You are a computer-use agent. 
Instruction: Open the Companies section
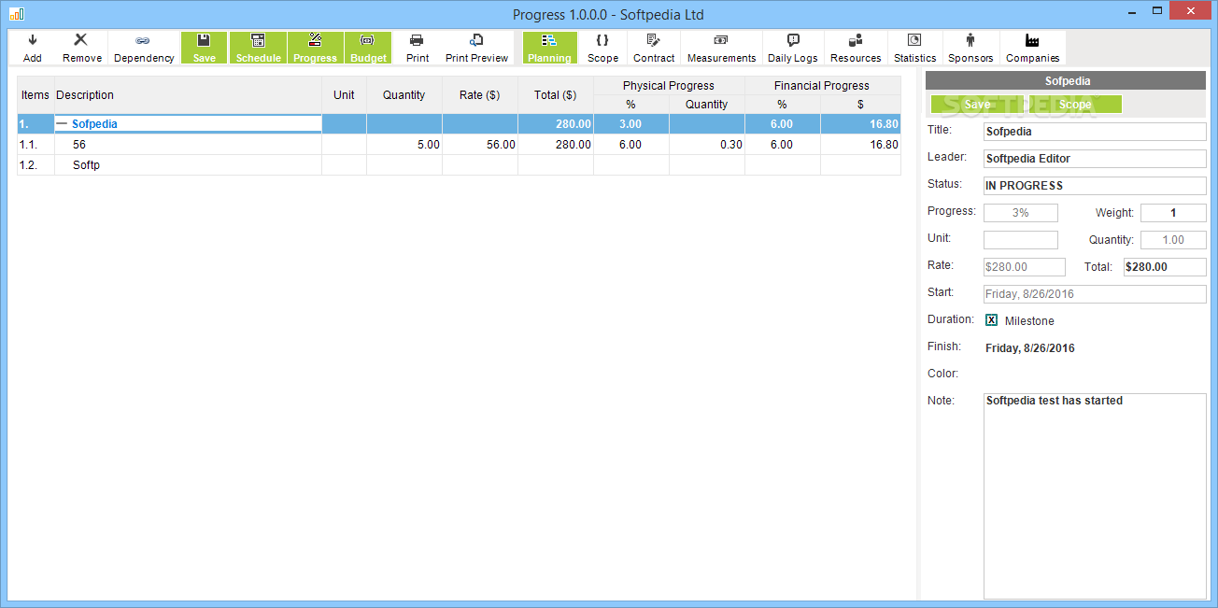point(1032,48)
